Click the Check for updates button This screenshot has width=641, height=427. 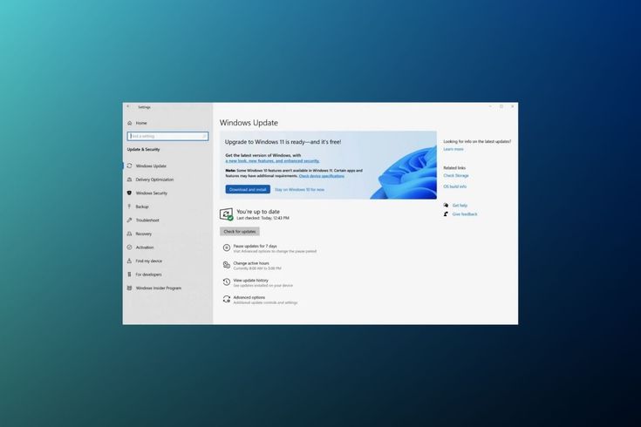pyautogui.click(x=240, y=232)
